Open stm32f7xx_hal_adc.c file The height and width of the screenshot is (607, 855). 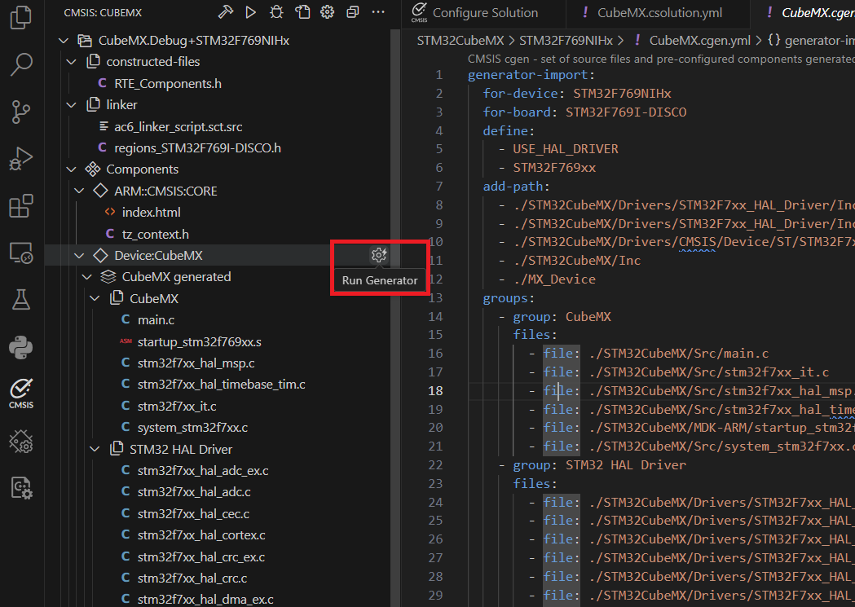tap(194, 492)
